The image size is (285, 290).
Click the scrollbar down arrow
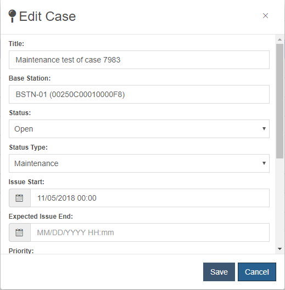(x=280, y=249)
